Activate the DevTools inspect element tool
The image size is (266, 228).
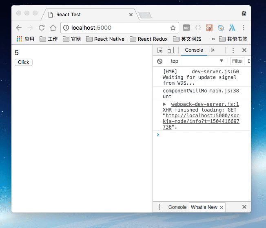point(160,50)
